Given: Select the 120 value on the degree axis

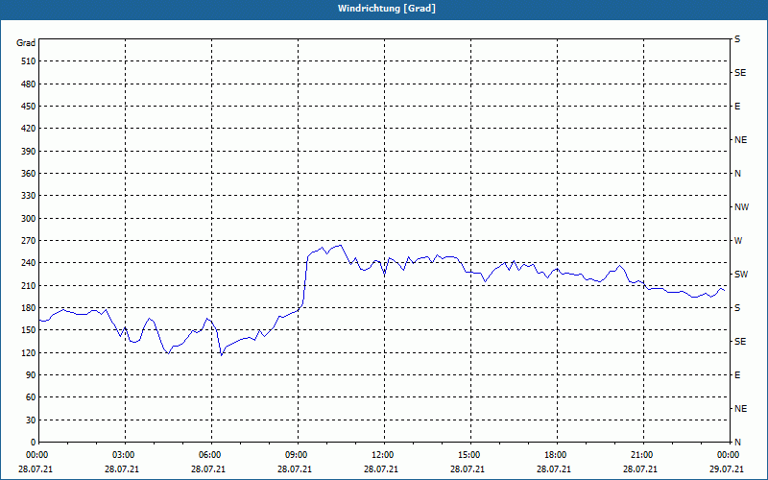Looking at the screenshot, I should tap(29, 352).
